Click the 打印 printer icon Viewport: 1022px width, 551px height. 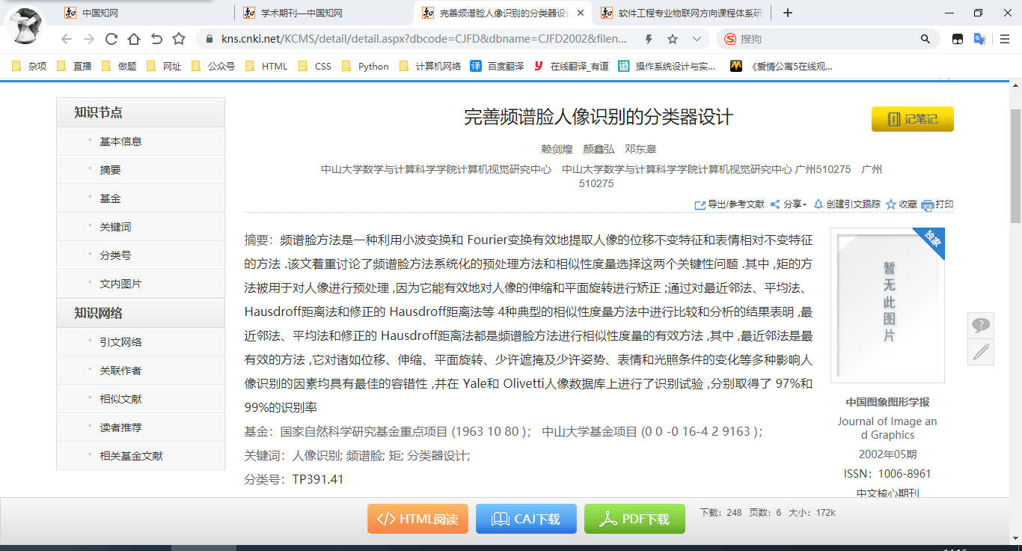click(x=928, y=204)
